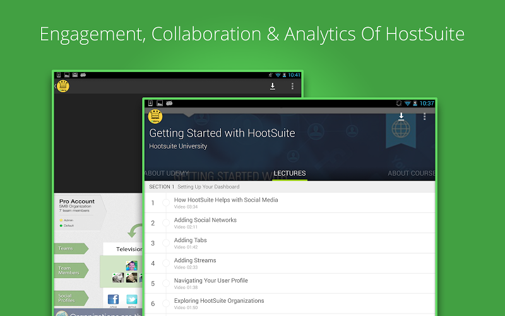The height and width of the screenshot is (316, 505).
Task: Open the Navigating Your User Profile lecture
Action: 290,283
